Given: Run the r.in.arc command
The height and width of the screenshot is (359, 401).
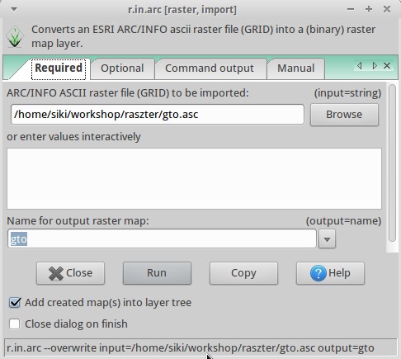Looking at the screenshot, I should click(157, 273).
